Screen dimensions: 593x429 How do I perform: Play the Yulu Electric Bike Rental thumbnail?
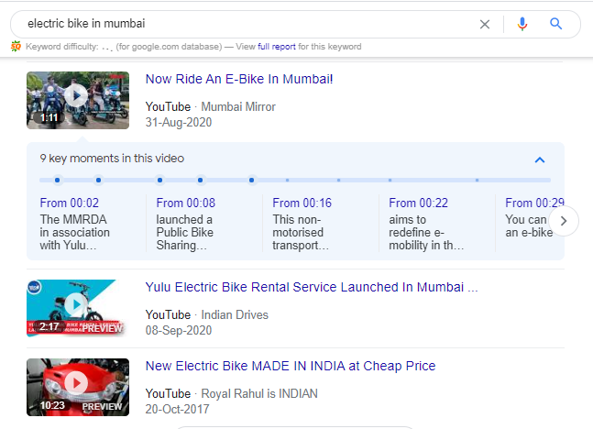[78, 308]
